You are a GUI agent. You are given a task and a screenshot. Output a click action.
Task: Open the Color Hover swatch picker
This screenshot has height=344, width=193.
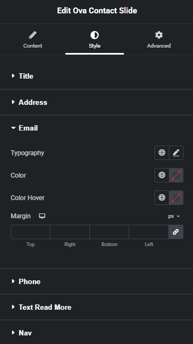[x=176, y=197]
